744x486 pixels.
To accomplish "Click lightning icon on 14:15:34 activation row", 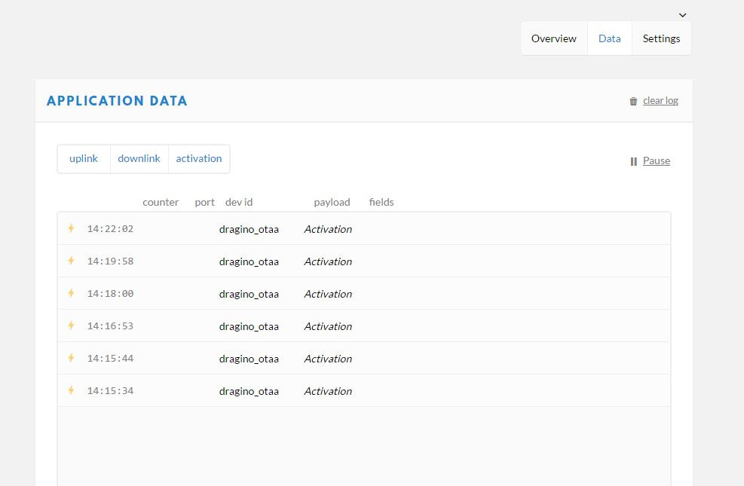I will pyautogui.click(x=72, y=390).
